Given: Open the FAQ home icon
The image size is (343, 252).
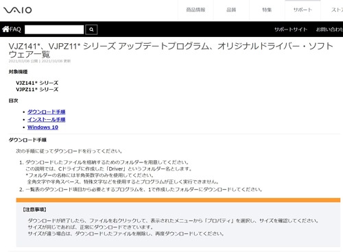Looking at the screenshot, I should 5,29.
